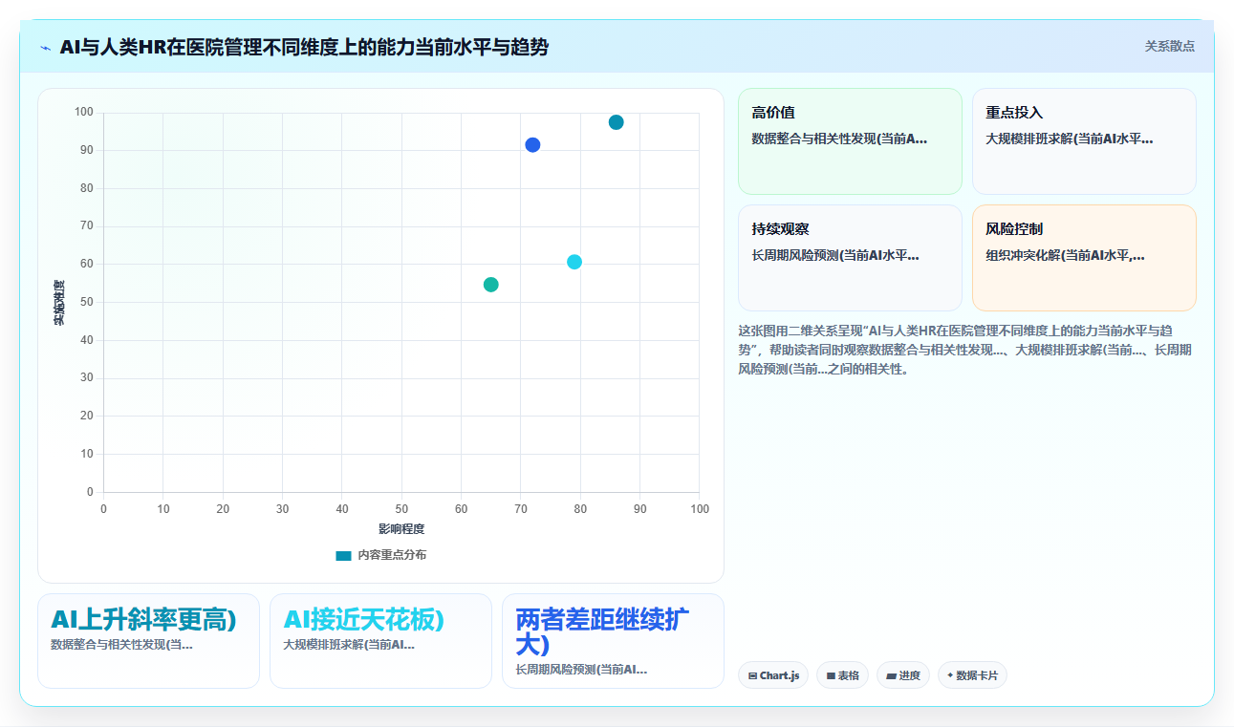Screen dimensions: 1234x727
Task: Click 长周期风险预测 text in 持续观察 card
Action: (x=835, y=255)
